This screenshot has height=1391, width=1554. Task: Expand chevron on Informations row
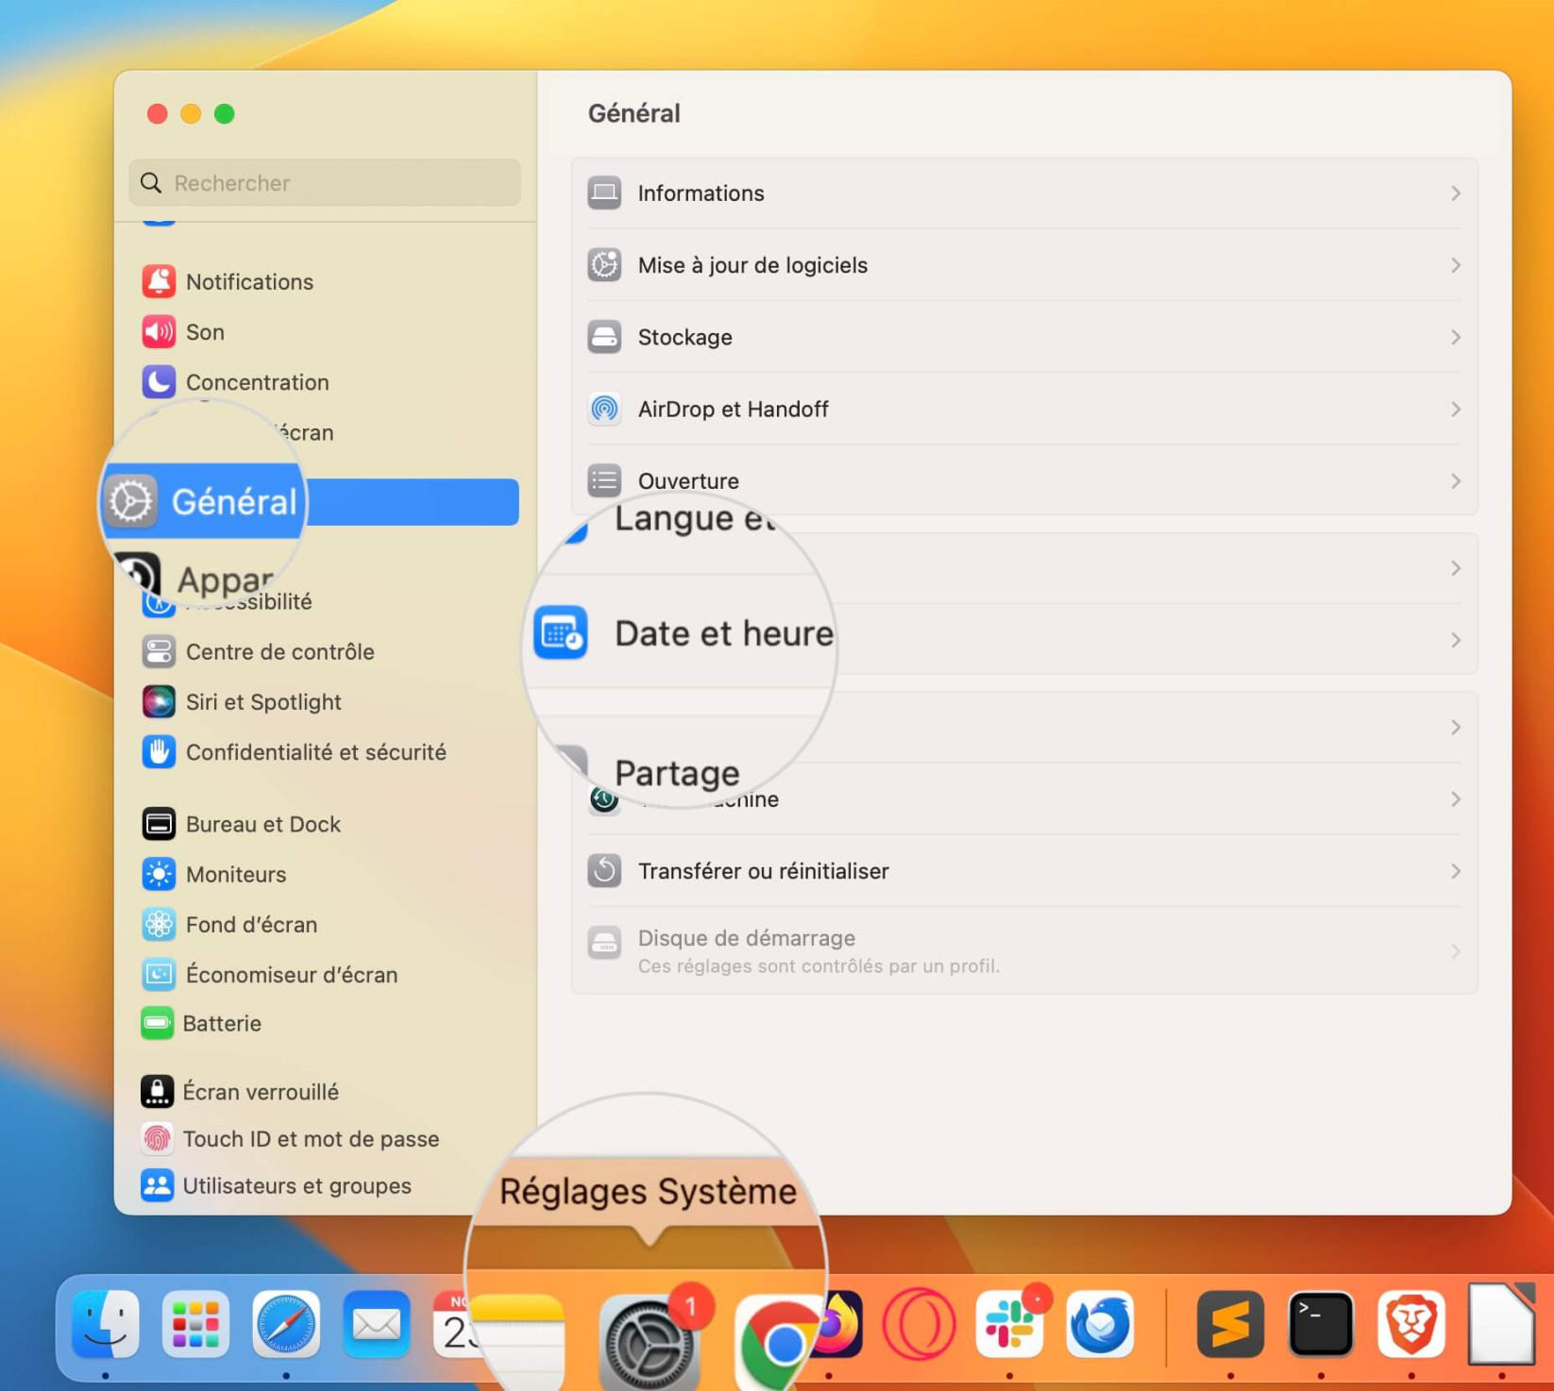[1456, 193]
